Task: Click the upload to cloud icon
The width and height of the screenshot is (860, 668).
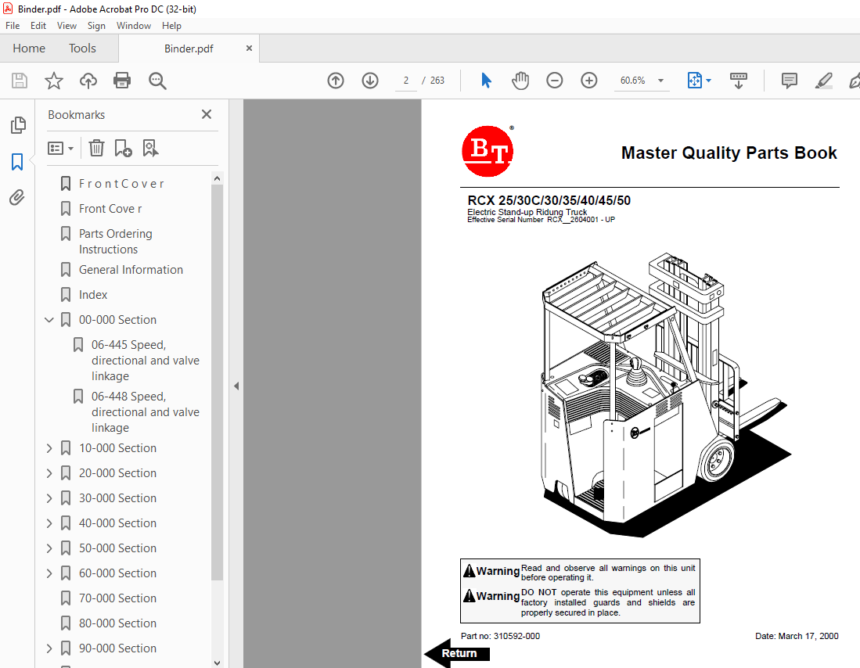Action: pyautogui.click(x=88, y=81)
